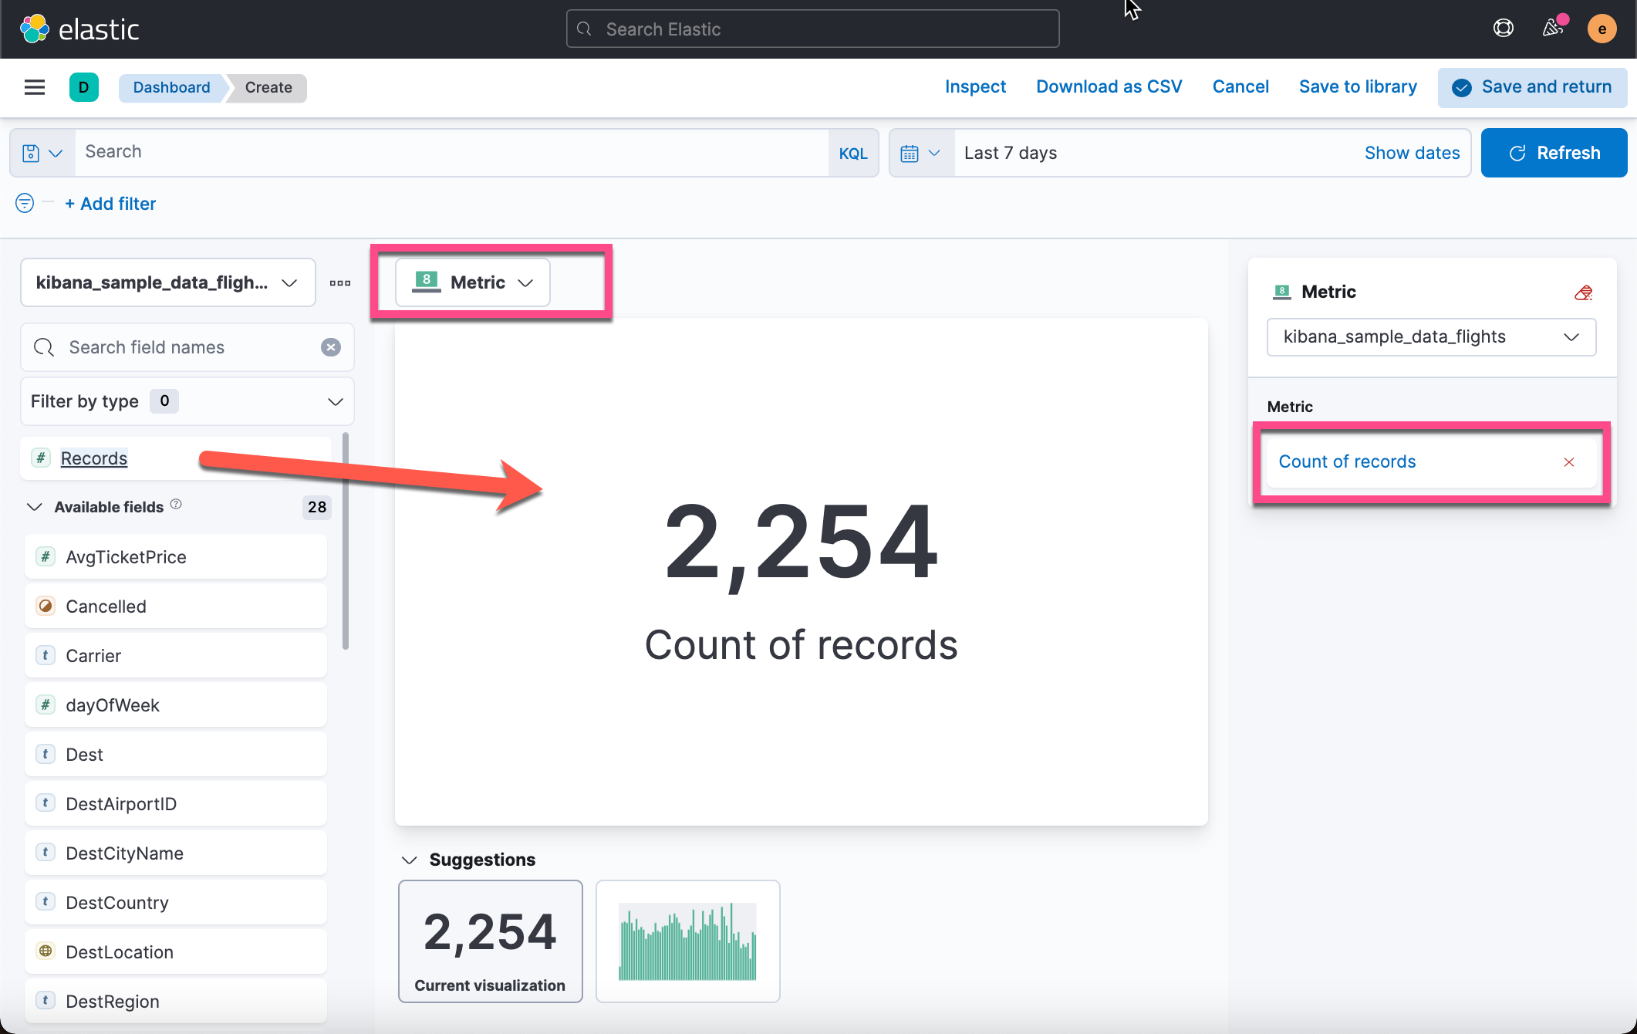Viewport: 1637px width, 1034px height.
Task: Open the kibana_sample_data_flights layer data view dropdown
Action: (1431, 337)
